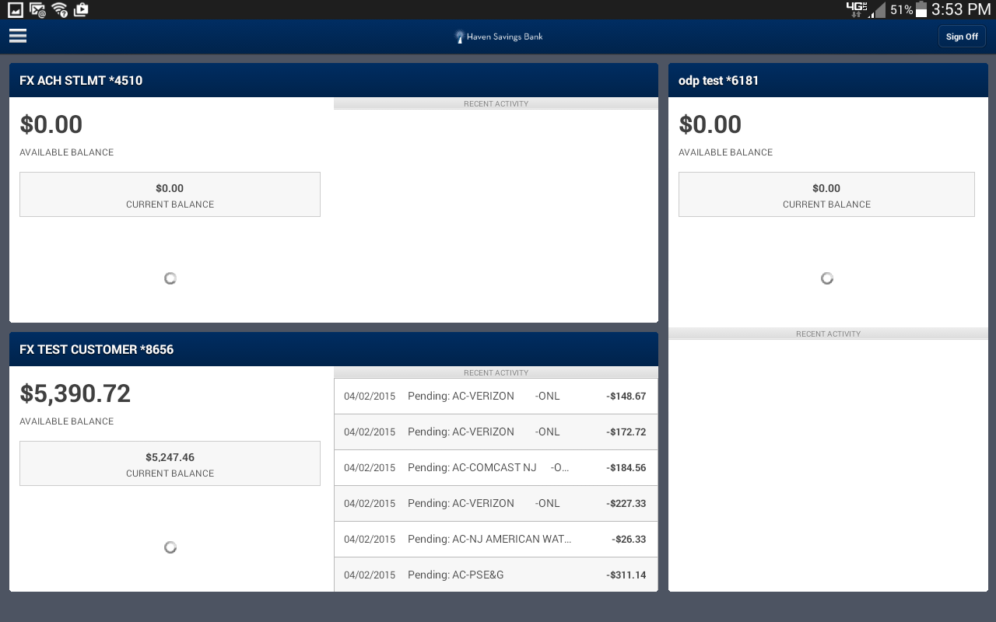Select the FX TEST CUSTOMER *8656 account header
Viewport: 996px width, 622px height.
96,349
